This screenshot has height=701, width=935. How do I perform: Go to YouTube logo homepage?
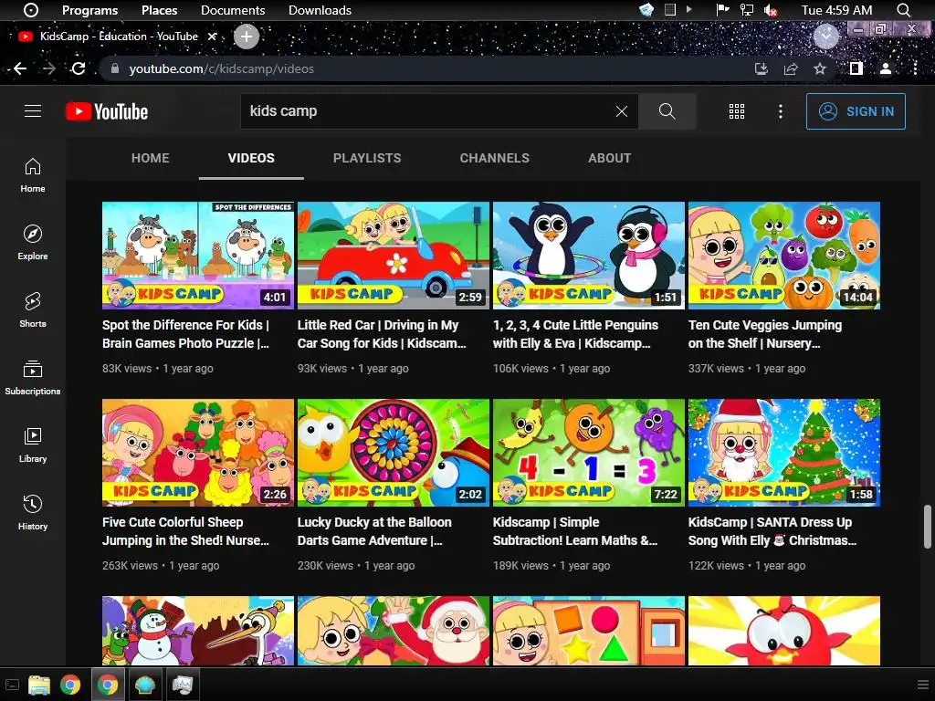pos(107,111)
